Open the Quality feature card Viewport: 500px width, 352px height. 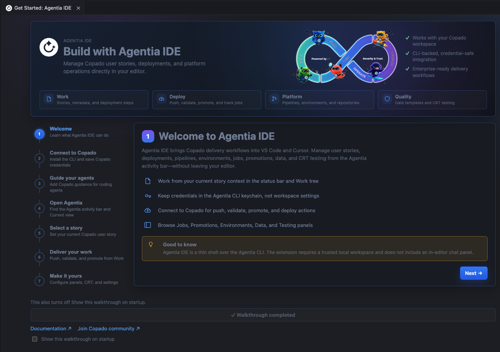(432, 100)
